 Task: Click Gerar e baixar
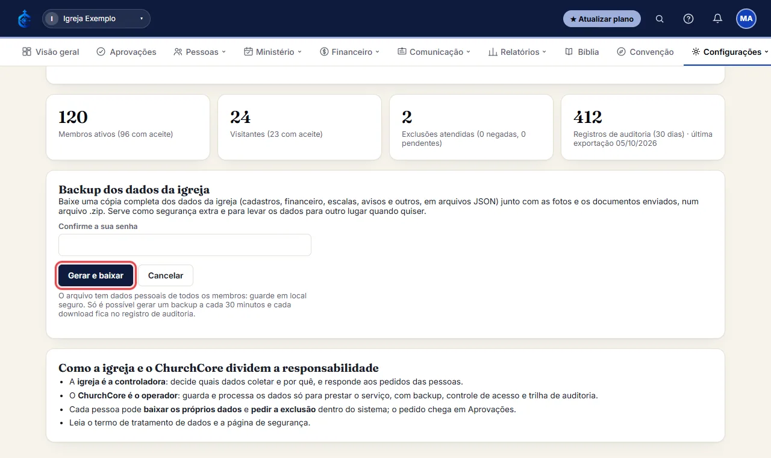click(96, 275)
